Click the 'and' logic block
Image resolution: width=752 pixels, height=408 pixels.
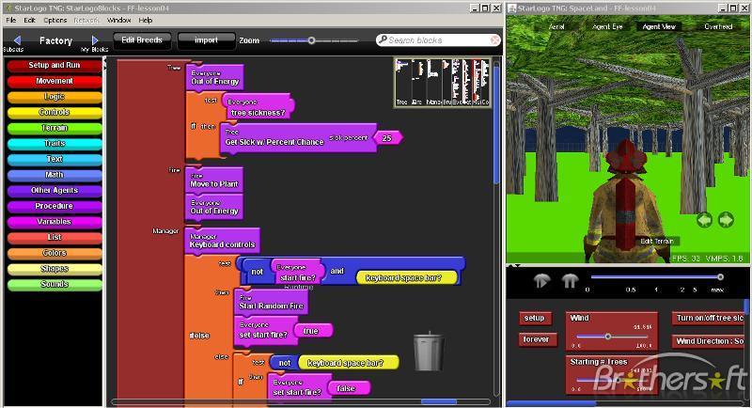(337, 271)
